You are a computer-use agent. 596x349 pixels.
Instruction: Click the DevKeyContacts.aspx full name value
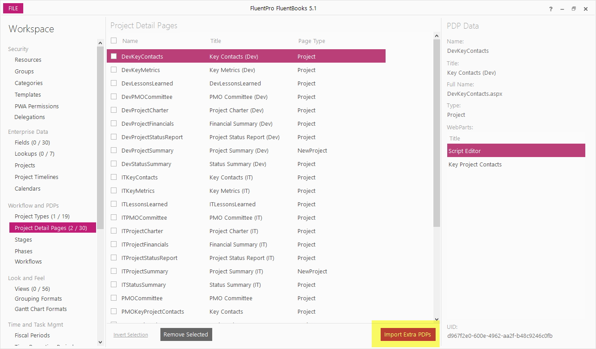point(474,94)
